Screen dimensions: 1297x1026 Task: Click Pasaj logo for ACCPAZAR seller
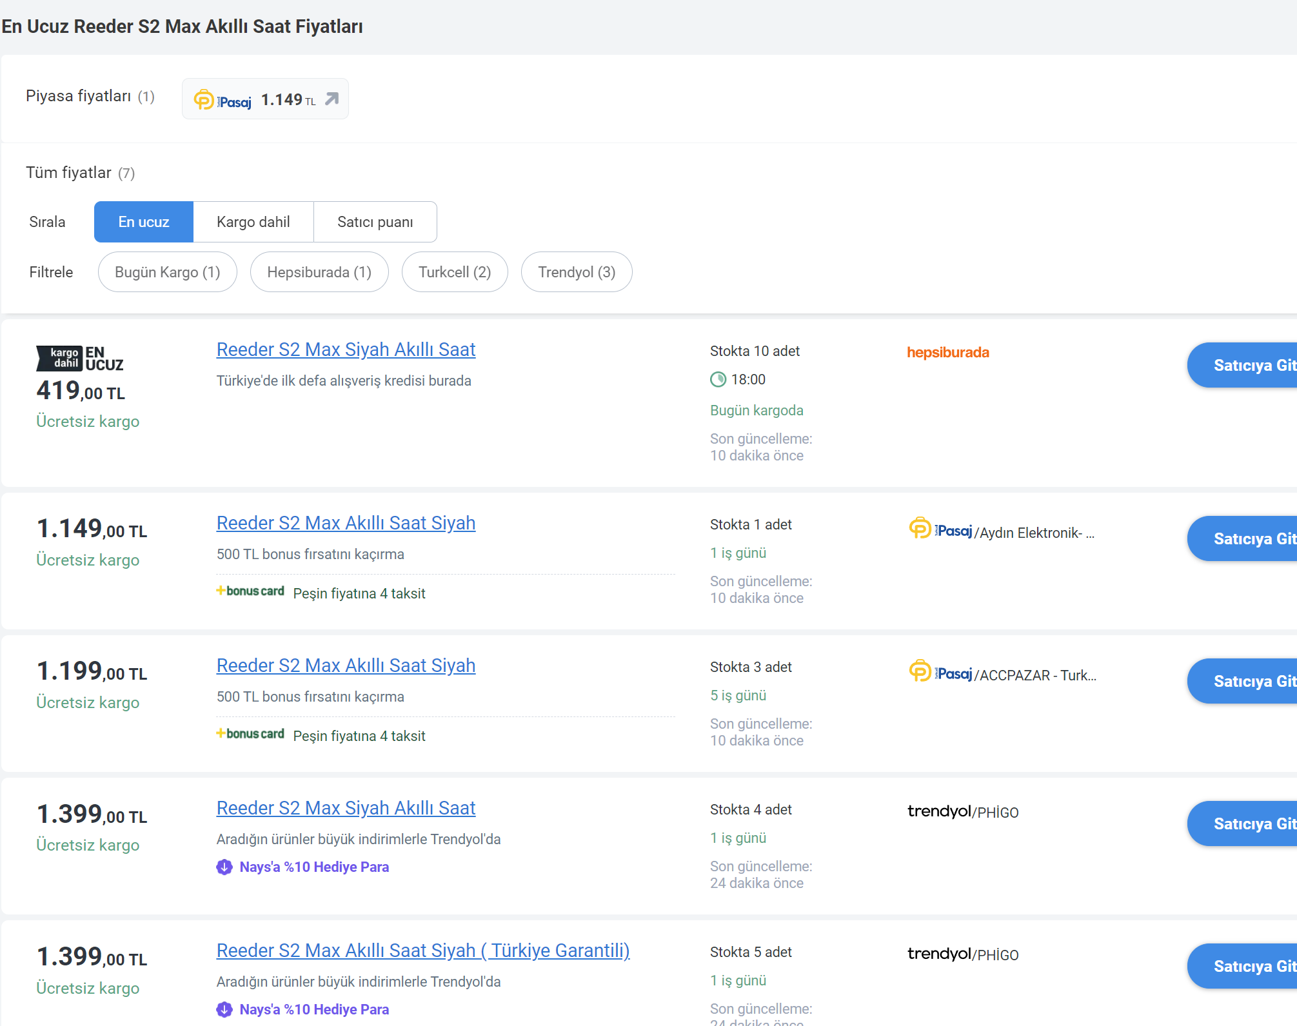[x=940, y=672]
